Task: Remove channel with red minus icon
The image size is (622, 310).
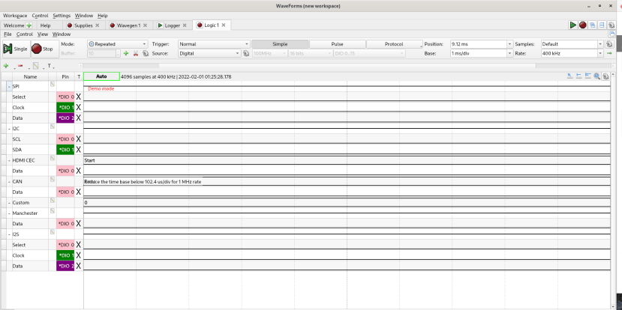Action: (x=20, y=66)
